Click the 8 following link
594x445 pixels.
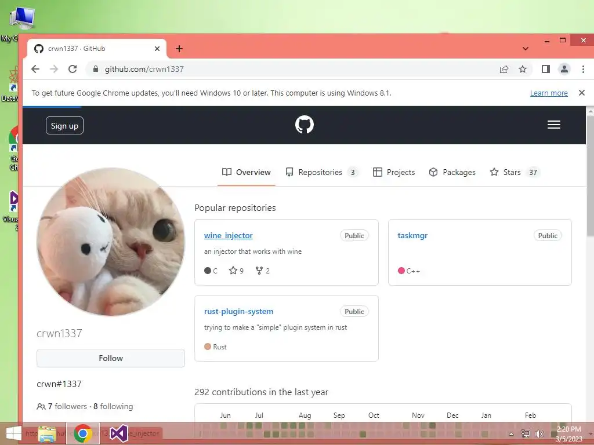click(113, 406)
